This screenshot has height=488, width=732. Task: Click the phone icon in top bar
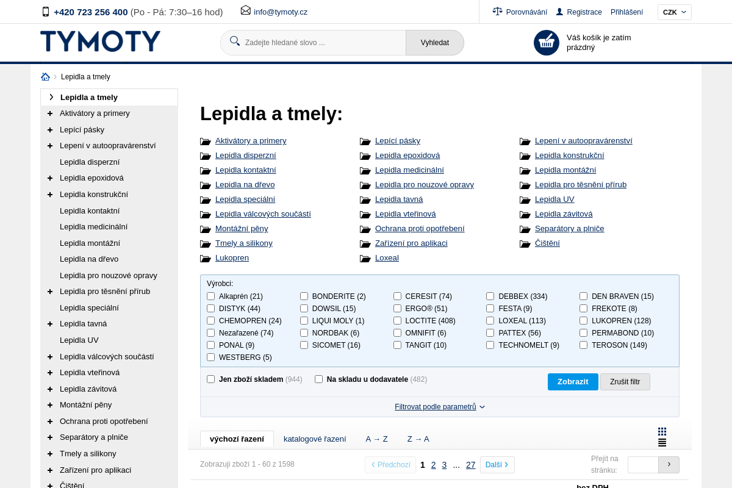46,12
